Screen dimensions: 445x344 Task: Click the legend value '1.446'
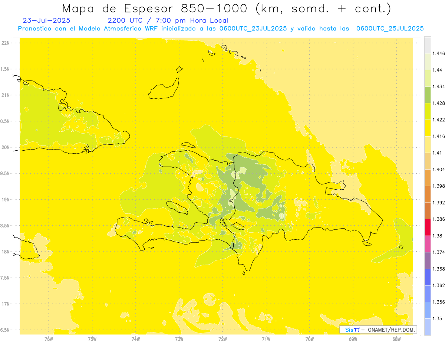(x=438, y=53)
